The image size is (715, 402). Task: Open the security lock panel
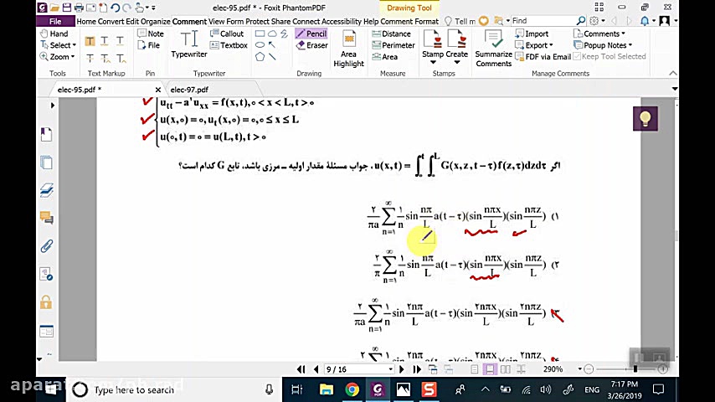(47, 301)
